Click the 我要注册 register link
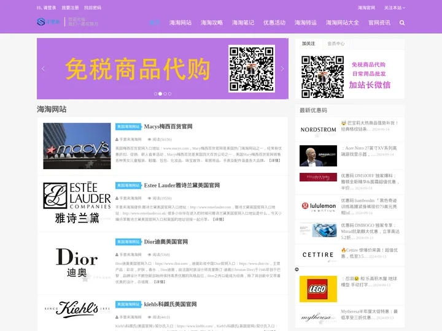 coord(70,8)
